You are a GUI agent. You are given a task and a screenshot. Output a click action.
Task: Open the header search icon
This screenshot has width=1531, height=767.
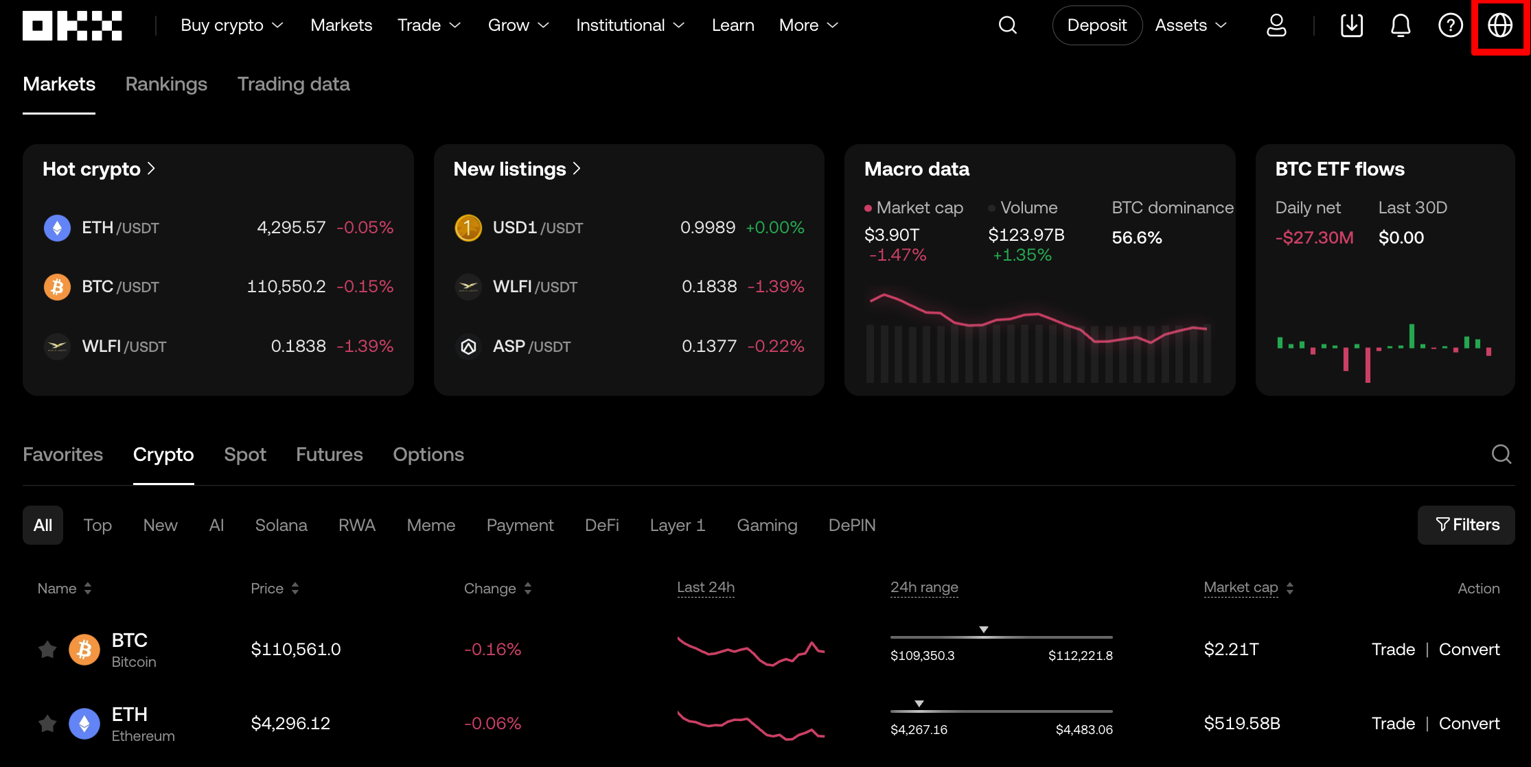click(1007, 25)
